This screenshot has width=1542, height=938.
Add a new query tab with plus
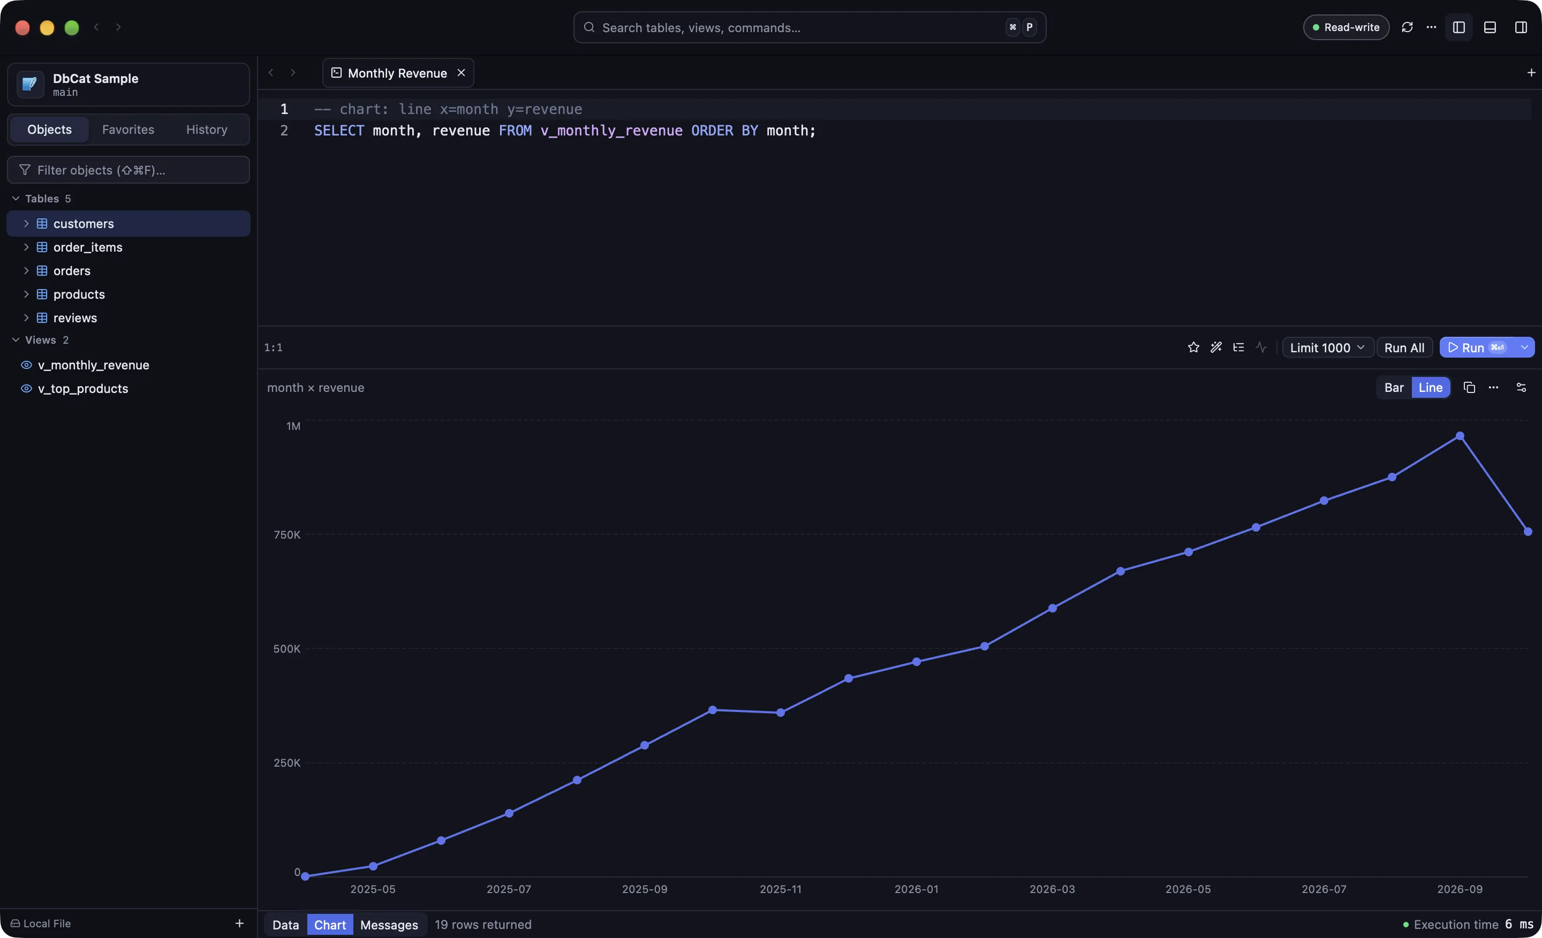[x=1531, y=73]
